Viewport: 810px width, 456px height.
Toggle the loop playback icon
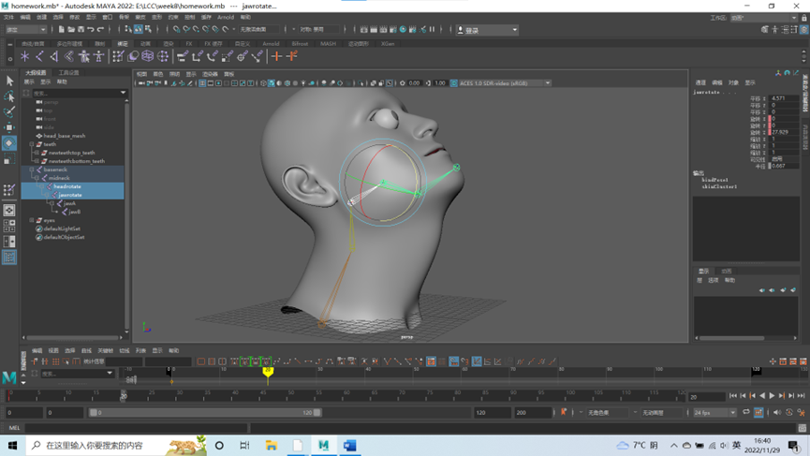[746, 413]
